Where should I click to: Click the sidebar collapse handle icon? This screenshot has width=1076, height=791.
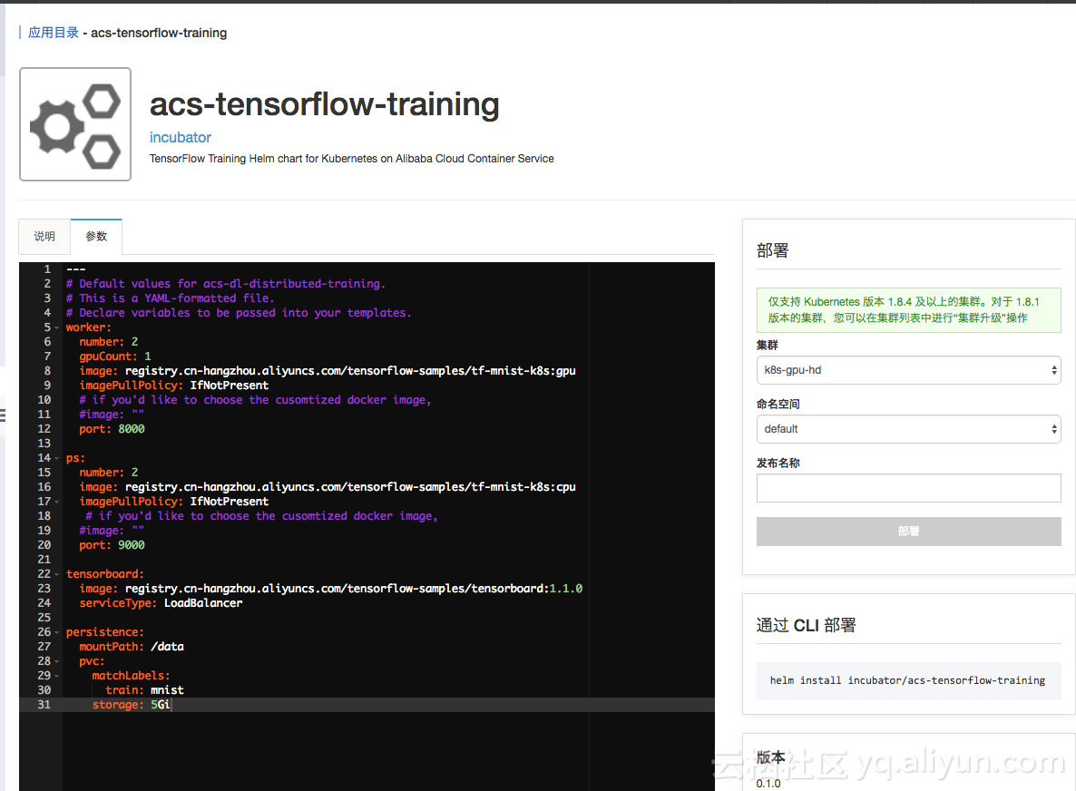pyautogui.click(x=3, y=415)
